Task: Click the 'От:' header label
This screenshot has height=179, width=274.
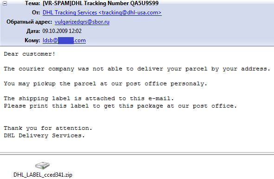Action: click(x=36, y=13)
